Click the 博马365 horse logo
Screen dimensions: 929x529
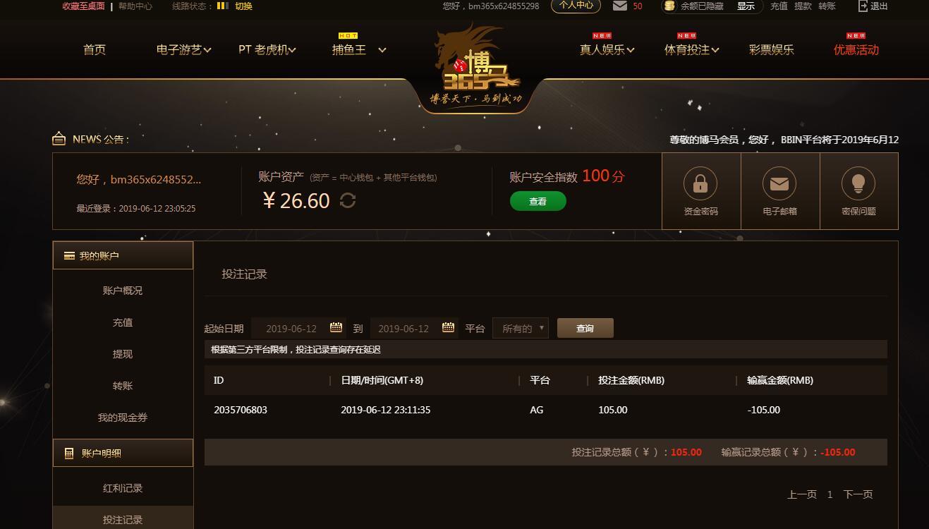pos(477,65)
